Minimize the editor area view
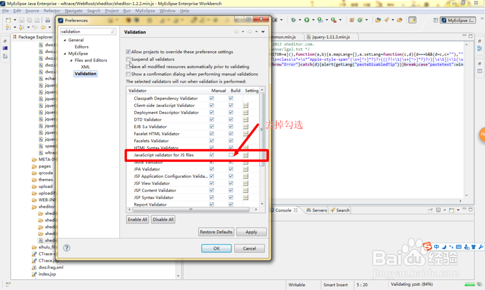485x290 pixels. [464, 36]
